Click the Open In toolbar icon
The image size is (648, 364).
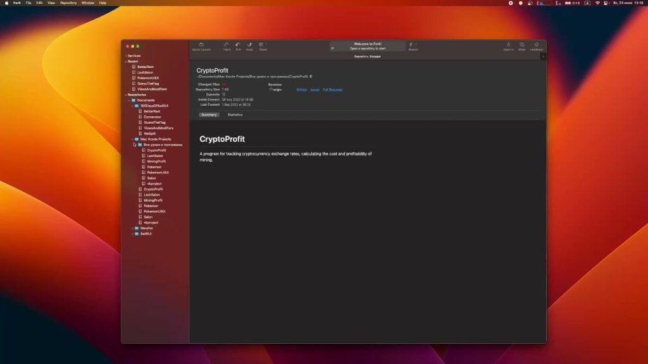(508, 45)
